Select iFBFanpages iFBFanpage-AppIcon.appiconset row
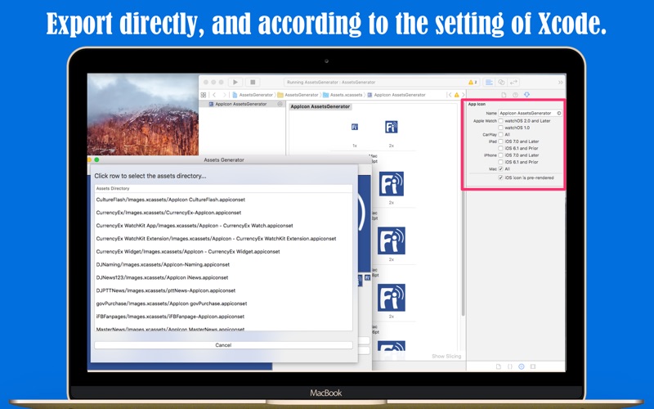This screenshot has height=409, width=654. (223, 317)
